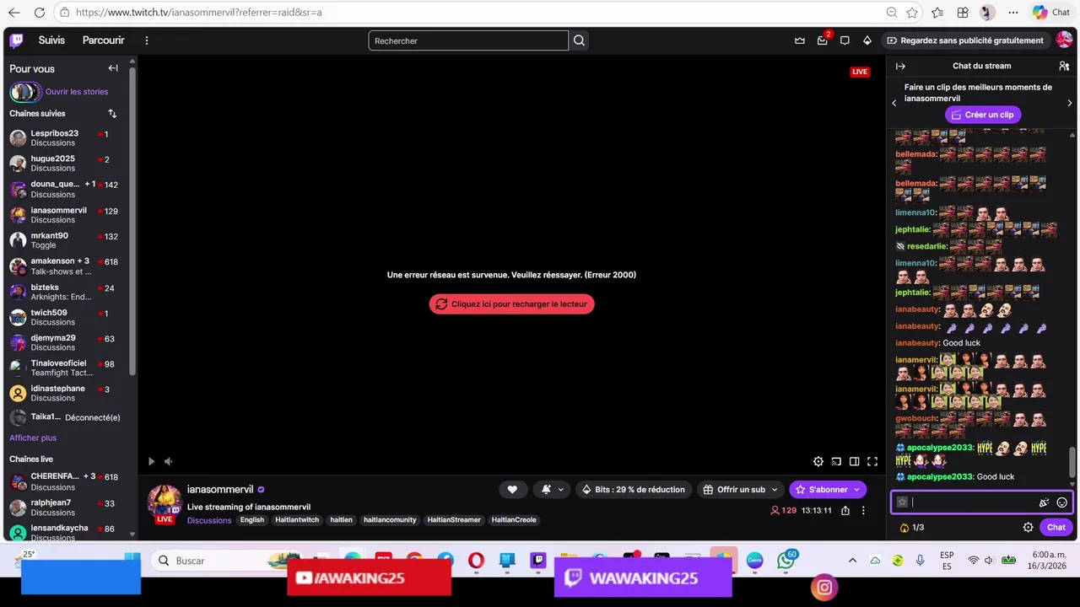Open the Discussions category link
This screenshot has width=1080, height=607.
click(x=209, y=520)
